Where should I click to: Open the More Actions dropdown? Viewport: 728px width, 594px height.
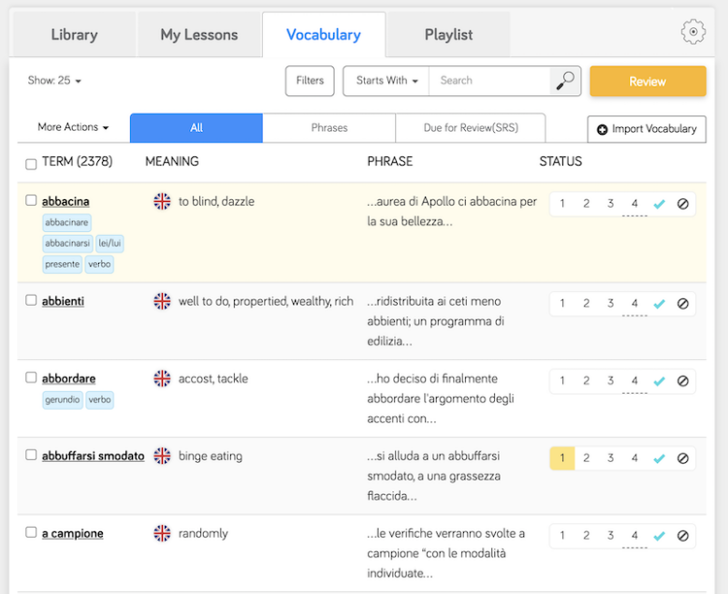73,128
